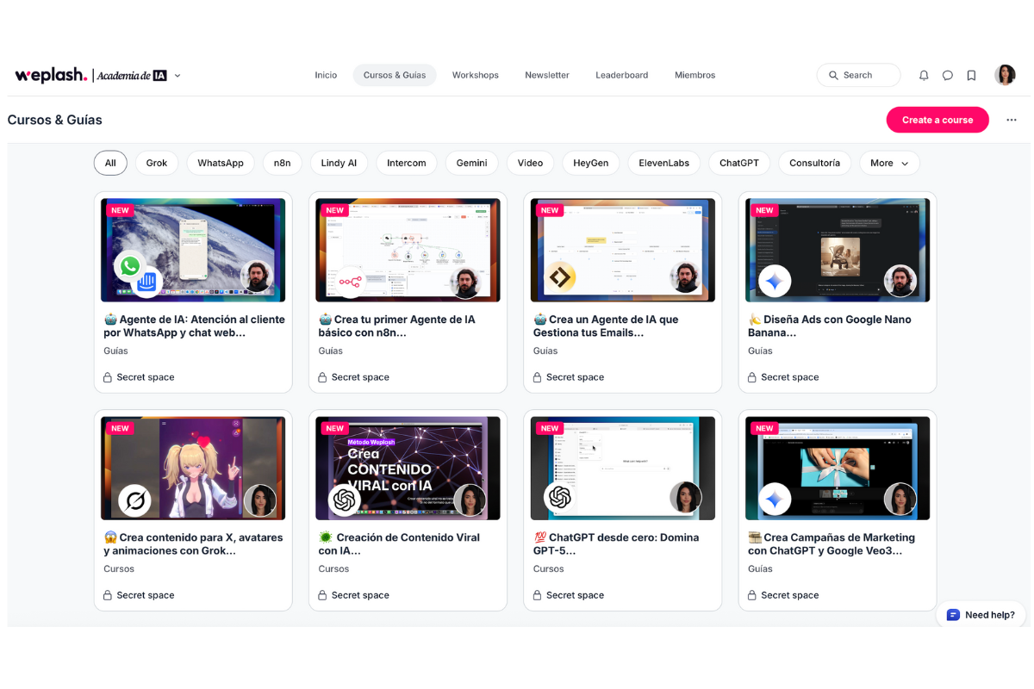The width and height of the screenshot is (1034, 689).
Task: Click the lock icon on Emails agent card
Action: tap(537, 377)
